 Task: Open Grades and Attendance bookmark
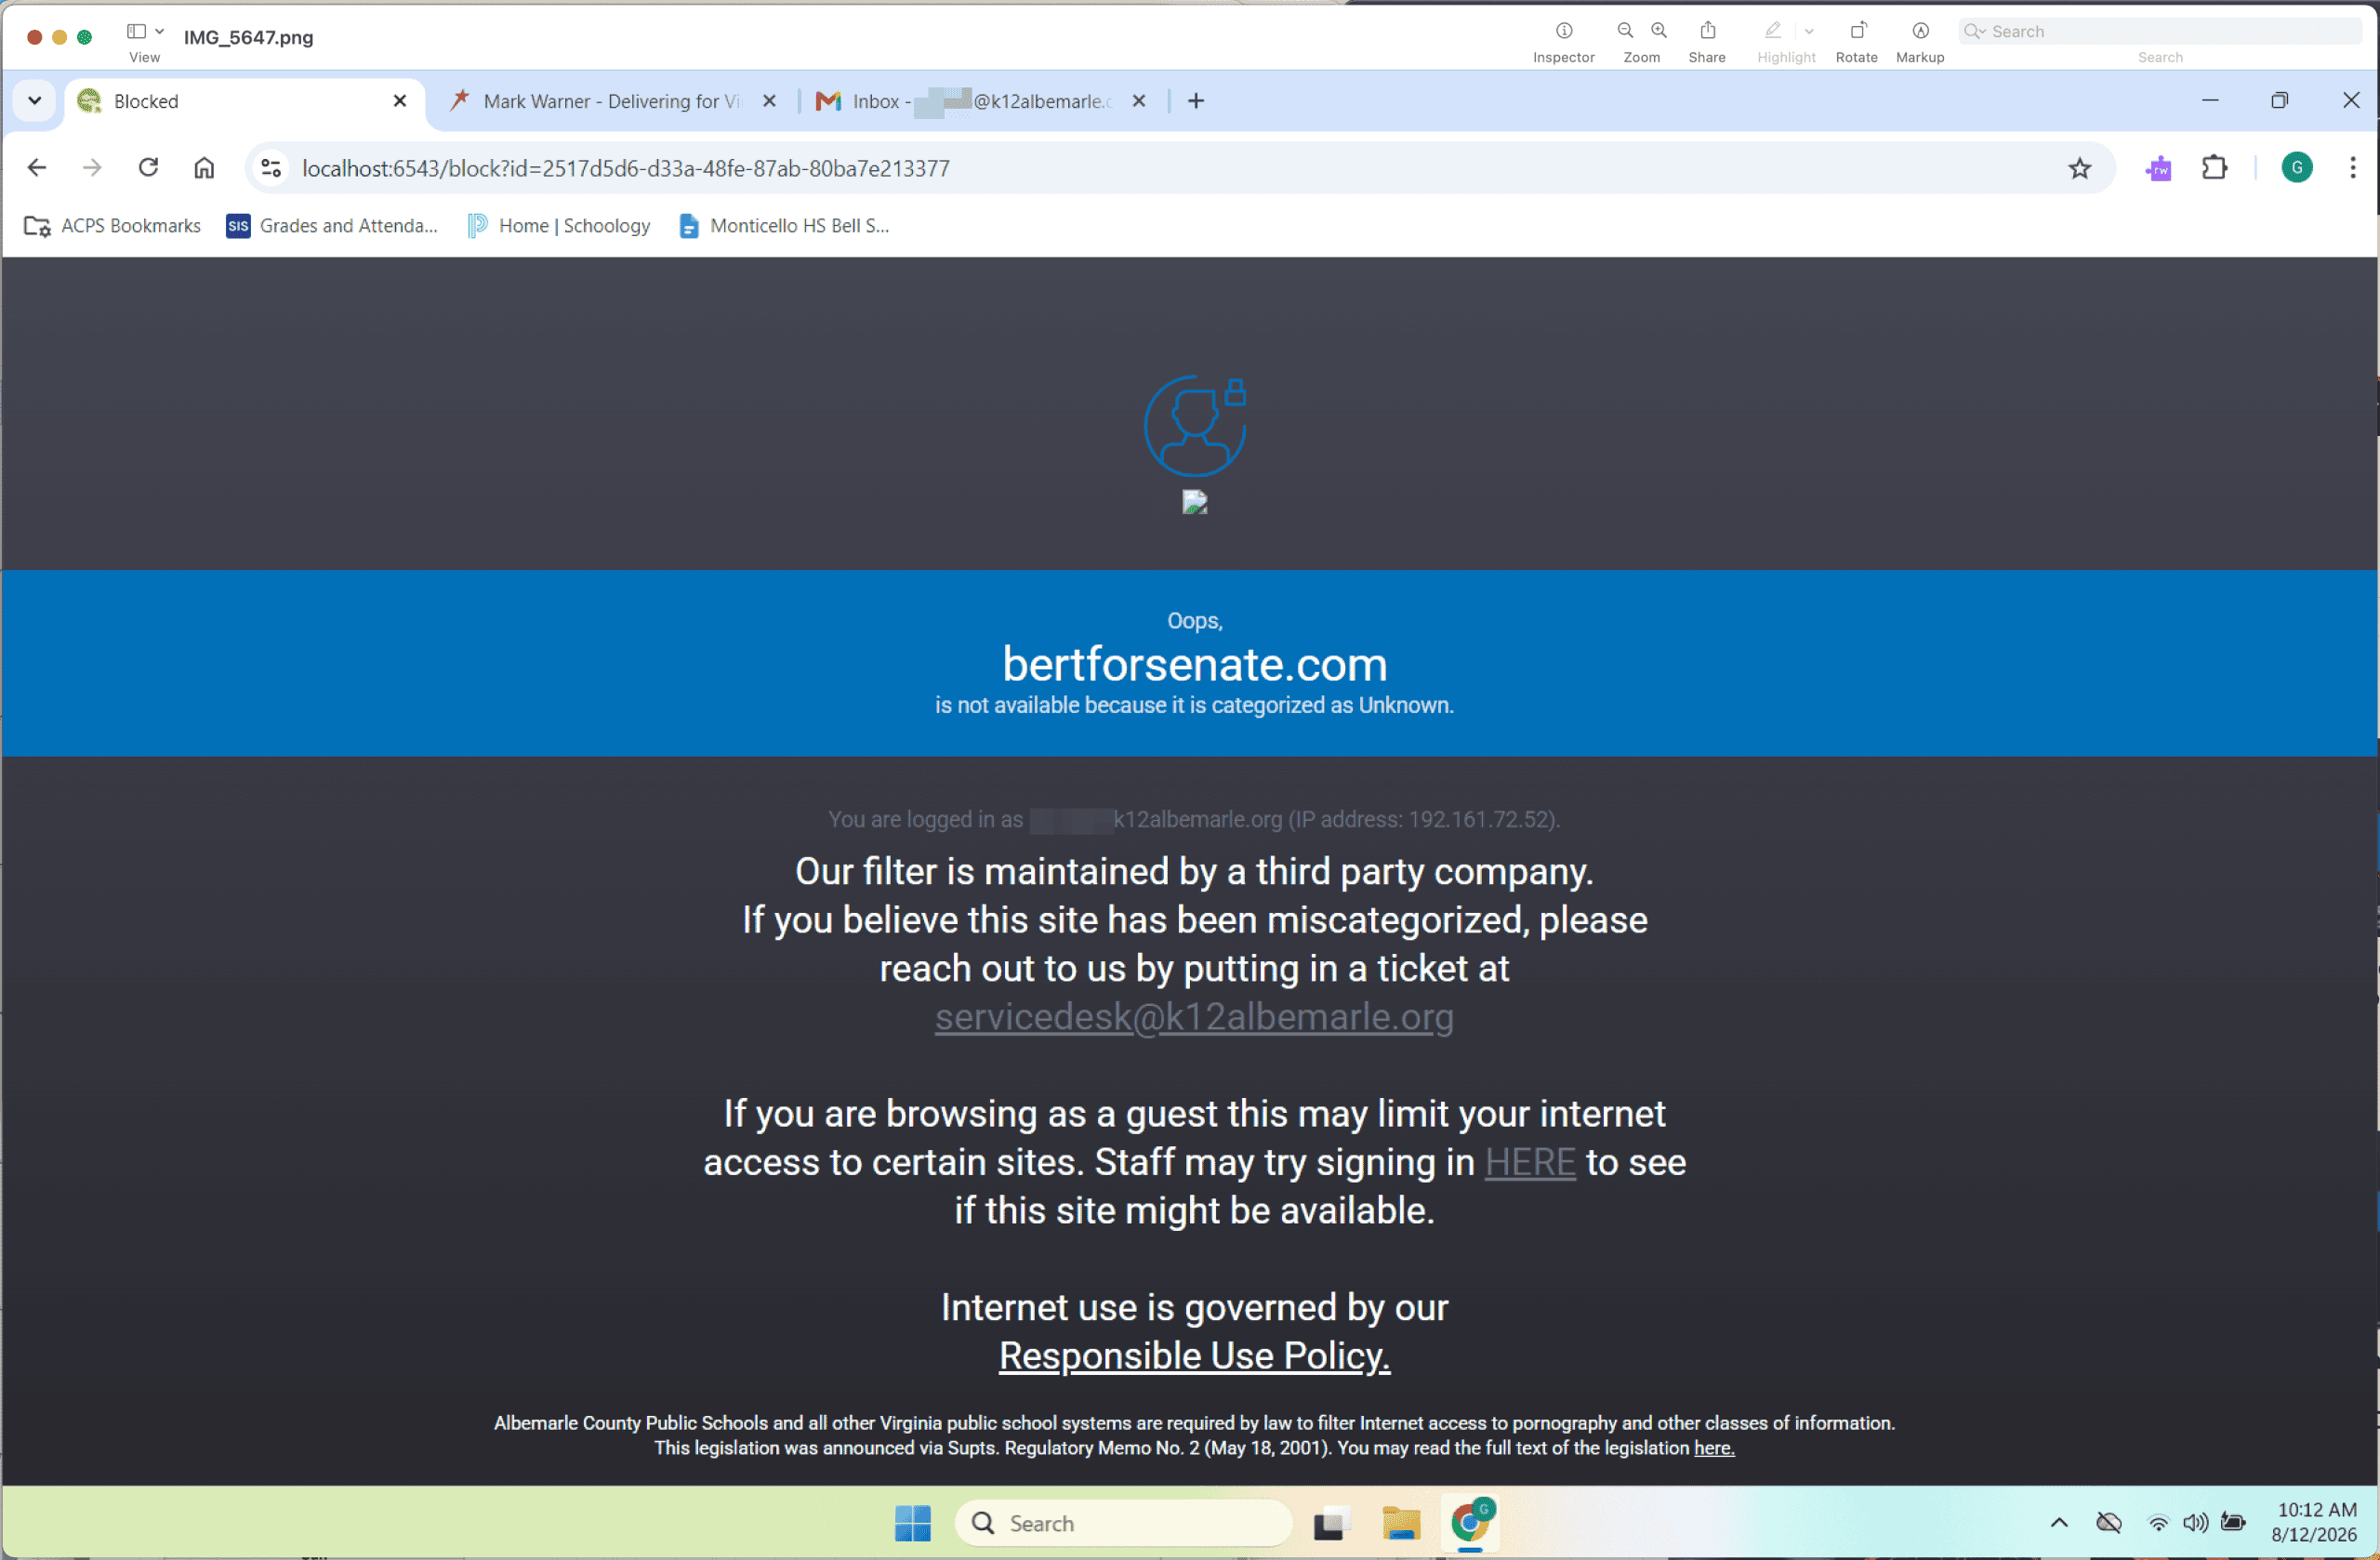(x=332, y=226)
